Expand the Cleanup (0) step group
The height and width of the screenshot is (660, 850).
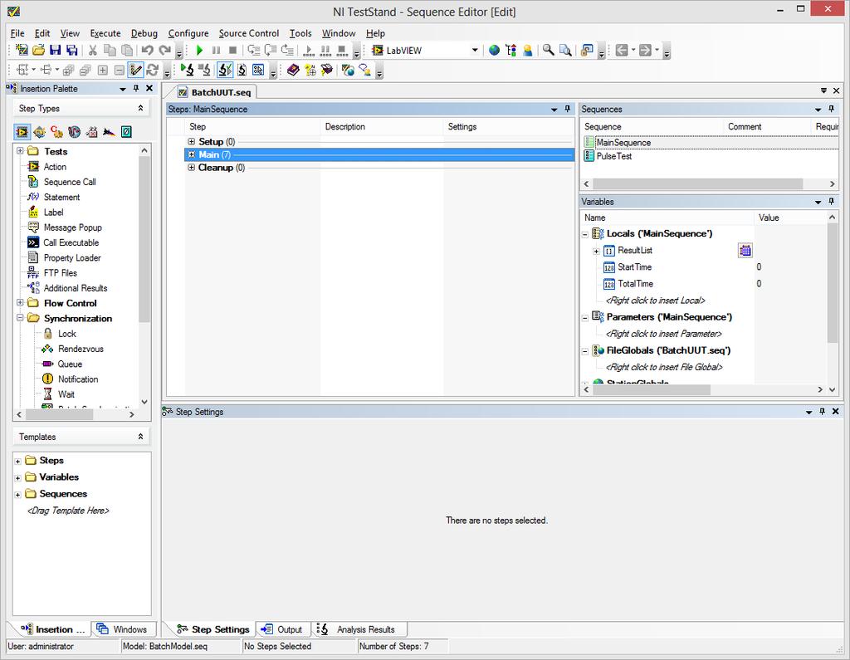click(192, 168)
